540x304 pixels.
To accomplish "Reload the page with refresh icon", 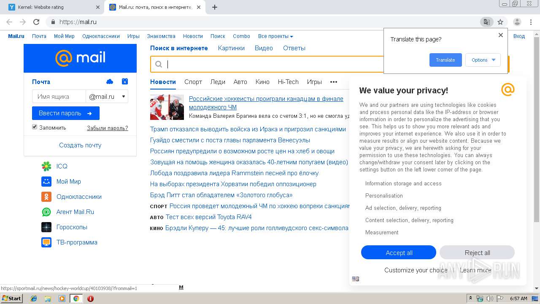I will click(36, 22).
